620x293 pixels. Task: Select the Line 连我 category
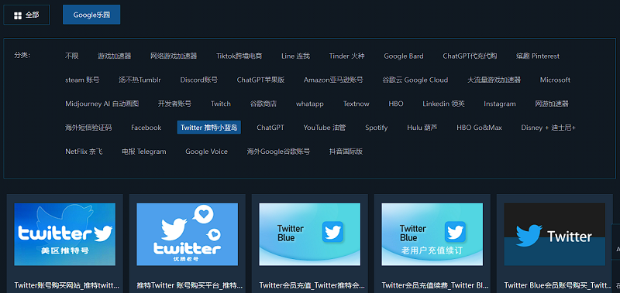(x=296, y=56)
